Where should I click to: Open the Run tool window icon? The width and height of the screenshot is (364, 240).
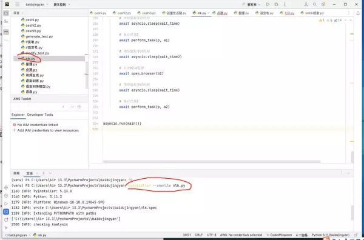[x=6, y=204]
